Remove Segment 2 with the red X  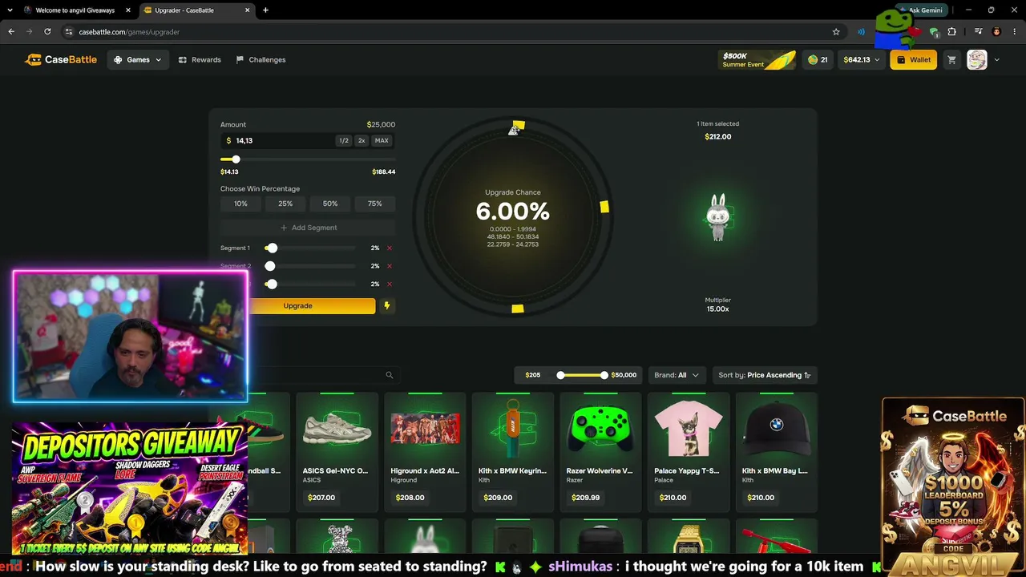coord(390,266)
